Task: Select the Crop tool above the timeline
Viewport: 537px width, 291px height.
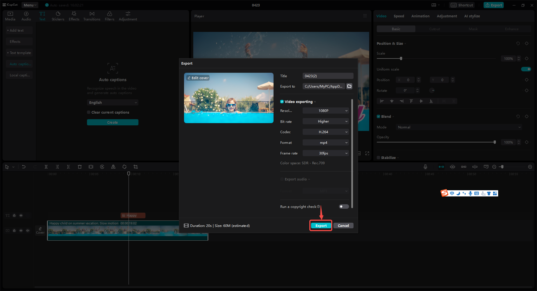Action: tap(136, 167)
